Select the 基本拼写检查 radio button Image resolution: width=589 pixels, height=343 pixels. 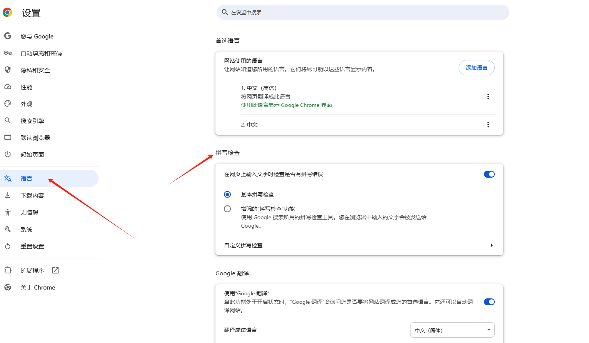pos(227,195)
